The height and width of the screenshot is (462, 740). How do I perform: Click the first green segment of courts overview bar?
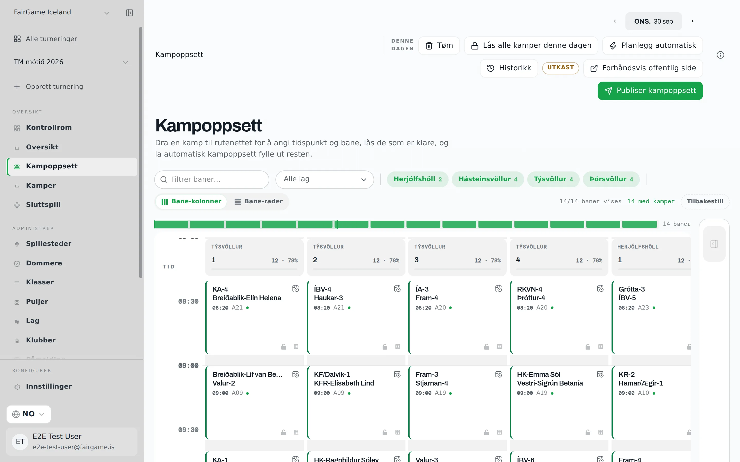tap(171, 224)
